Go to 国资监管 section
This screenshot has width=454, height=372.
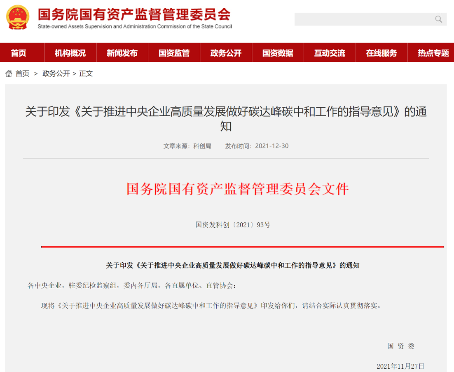174,53
